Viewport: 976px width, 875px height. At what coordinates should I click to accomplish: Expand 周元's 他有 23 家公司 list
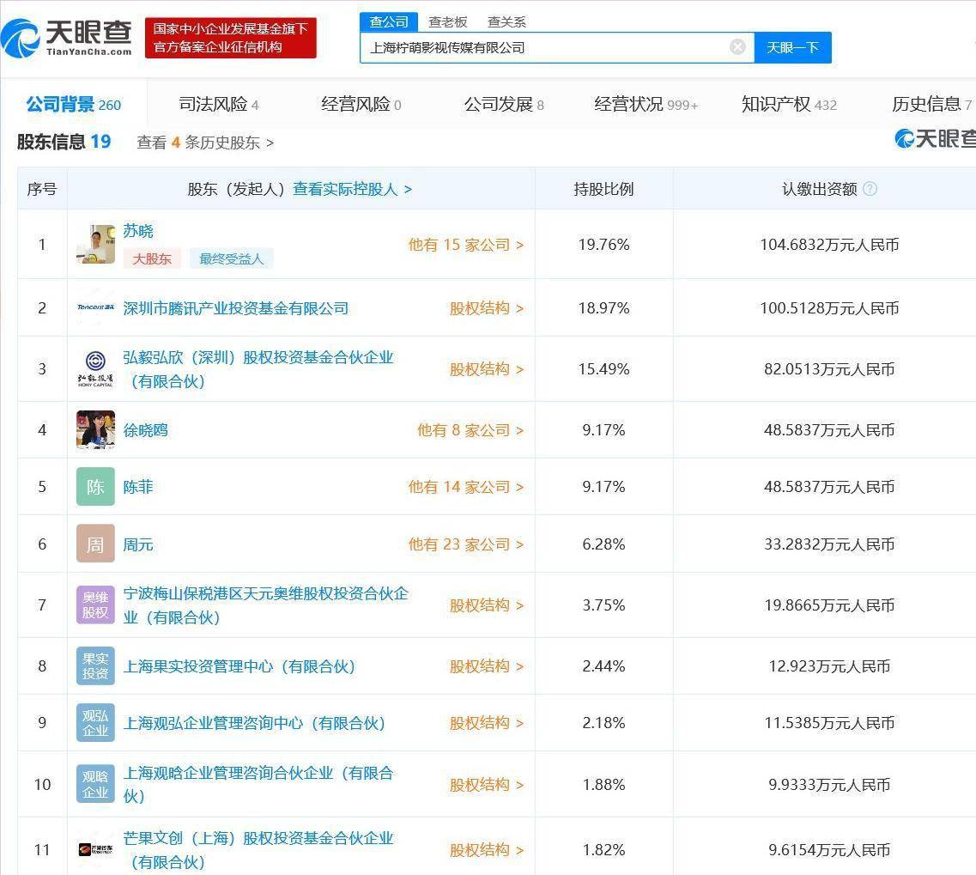tap(465, 544)
